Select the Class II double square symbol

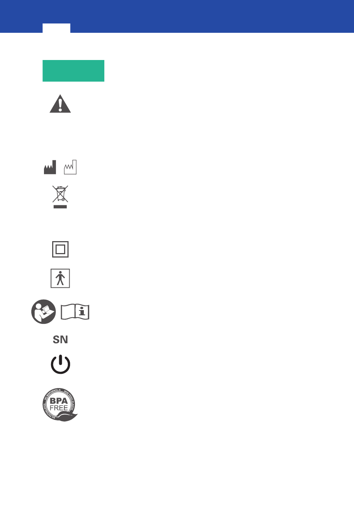pos(60,249)
